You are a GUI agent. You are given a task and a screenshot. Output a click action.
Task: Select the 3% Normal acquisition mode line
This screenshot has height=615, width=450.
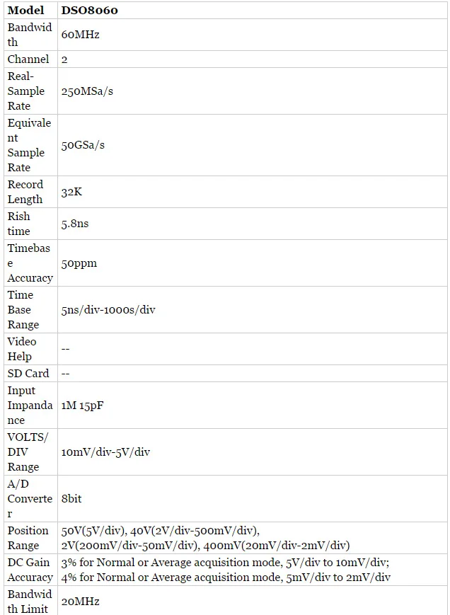pos(225,563)
